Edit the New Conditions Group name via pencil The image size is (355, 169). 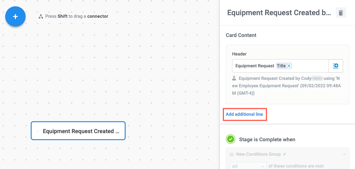(x=284, y=154)
